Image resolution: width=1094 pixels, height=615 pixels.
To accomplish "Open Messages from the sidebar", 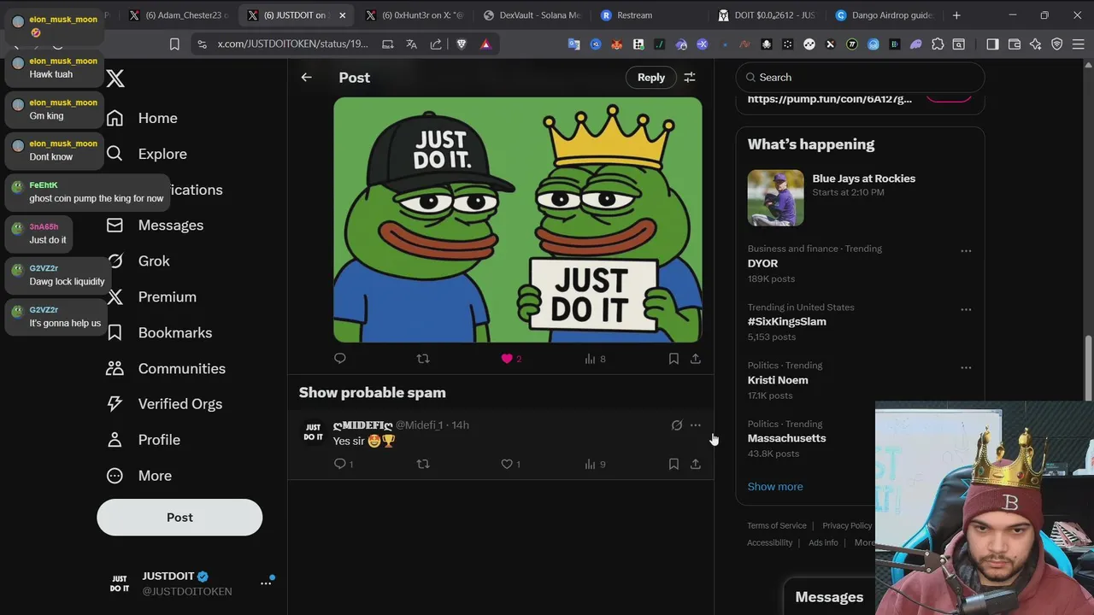I will click(x=155, y=225).
